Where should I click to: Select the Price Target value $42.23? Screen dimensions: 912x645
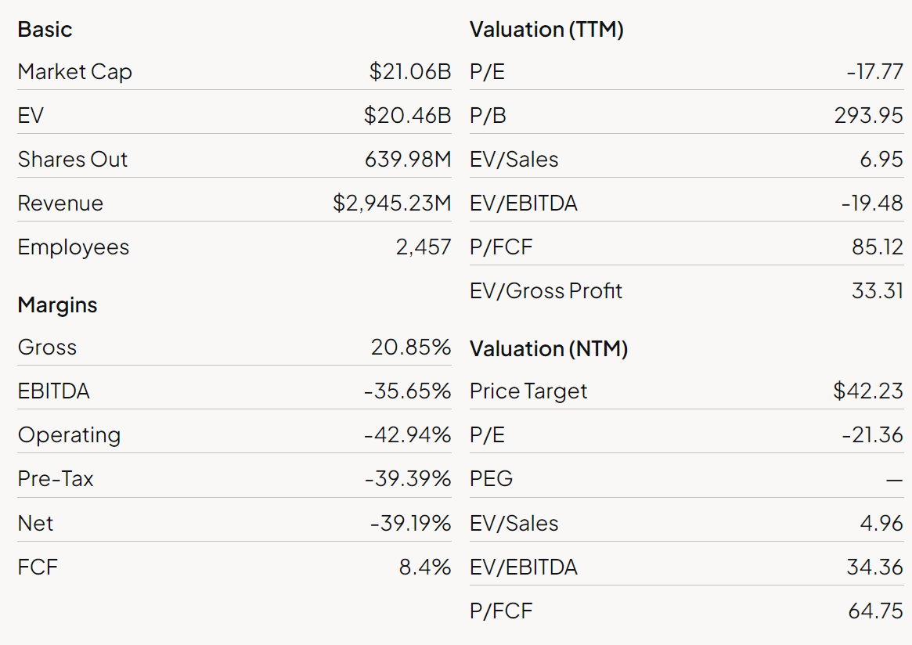868,391
